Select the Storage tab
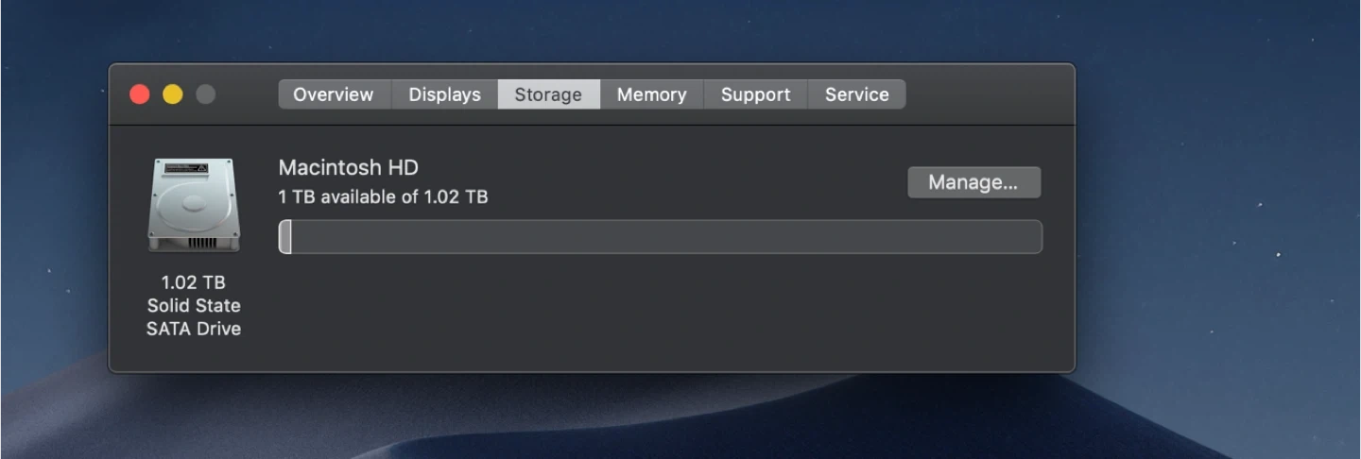Viewport: 1361px width, 459px height. click(x=548, y=94)
